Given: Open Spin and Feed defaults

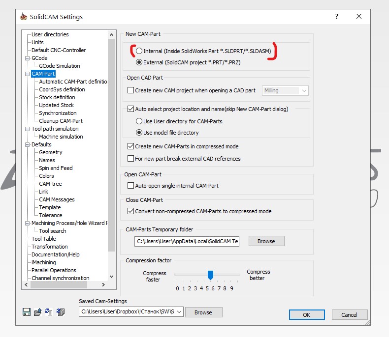Looking at the screenshot, I should pos(56,168).
